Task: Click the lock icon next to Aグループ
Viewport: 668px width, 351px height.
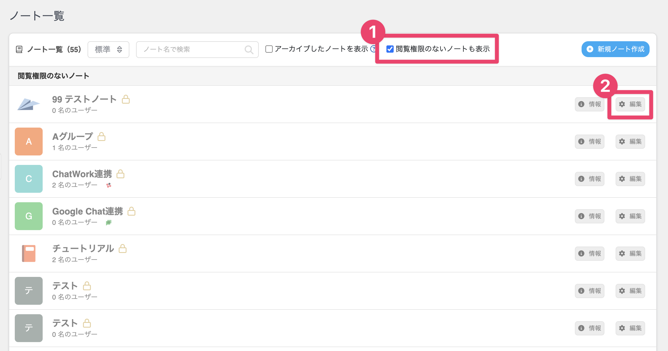Action: point(101,137)
